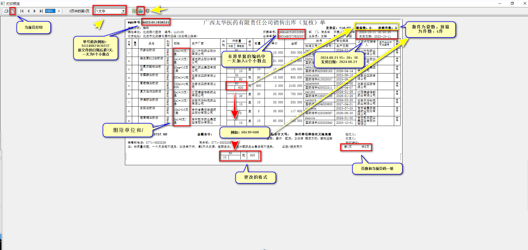Click the 金额 column header

pyautogui.click(x=294, y=43)
